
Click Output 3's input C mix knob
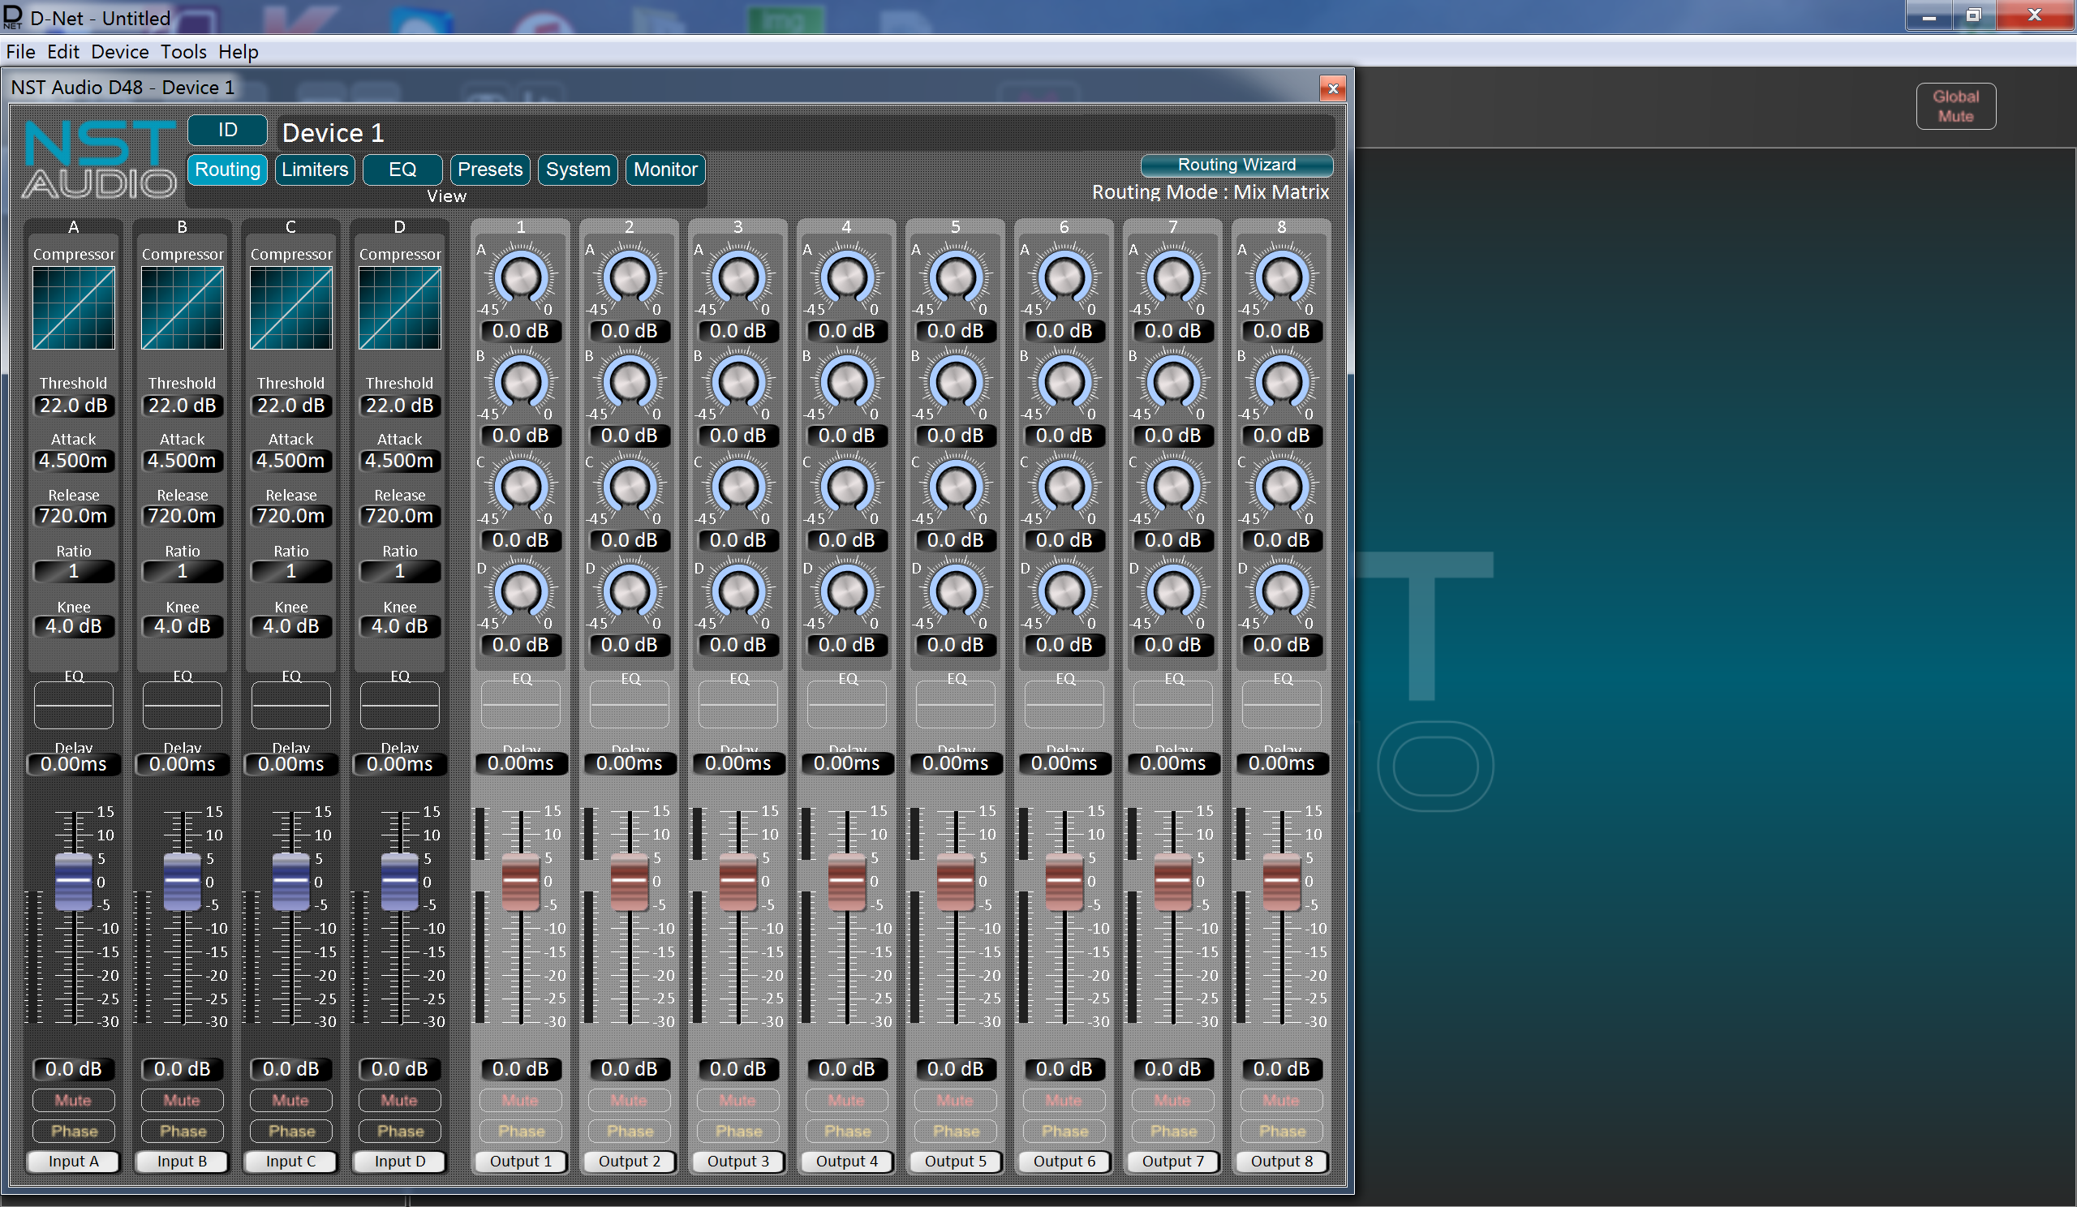click(737, 487)
